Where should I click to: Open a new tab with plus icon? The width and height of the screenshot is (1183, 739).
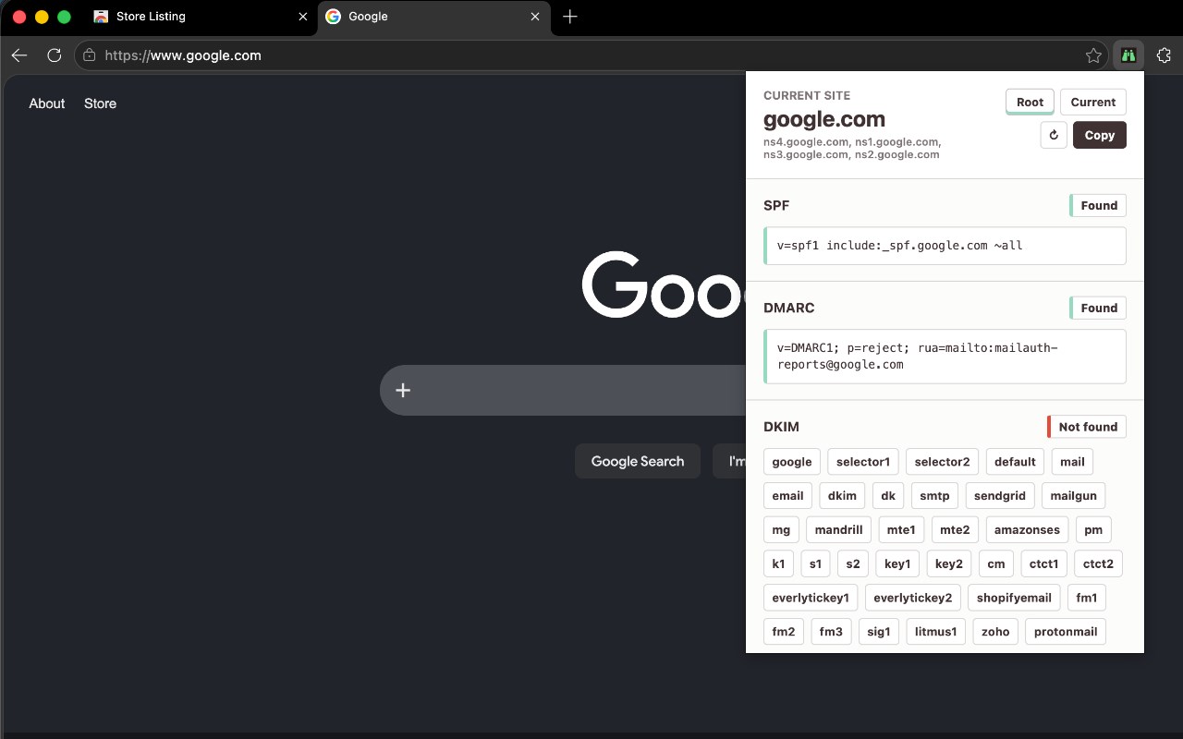pos(570,17)
